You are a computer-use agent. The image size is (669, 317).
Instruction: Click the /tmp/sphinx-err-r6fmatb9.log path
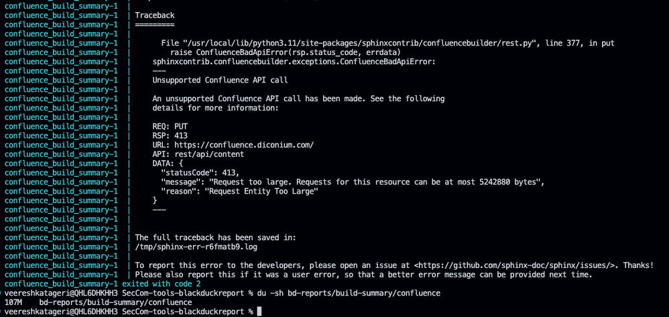[196, 247]
